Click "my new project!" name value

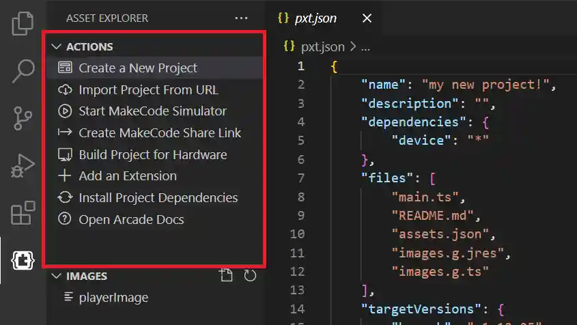[x=485, y=85]
